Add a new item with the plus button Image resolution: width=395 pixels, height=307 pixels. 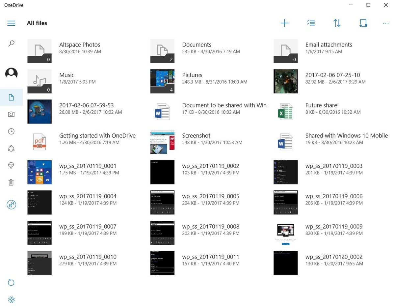coord(284,23)
